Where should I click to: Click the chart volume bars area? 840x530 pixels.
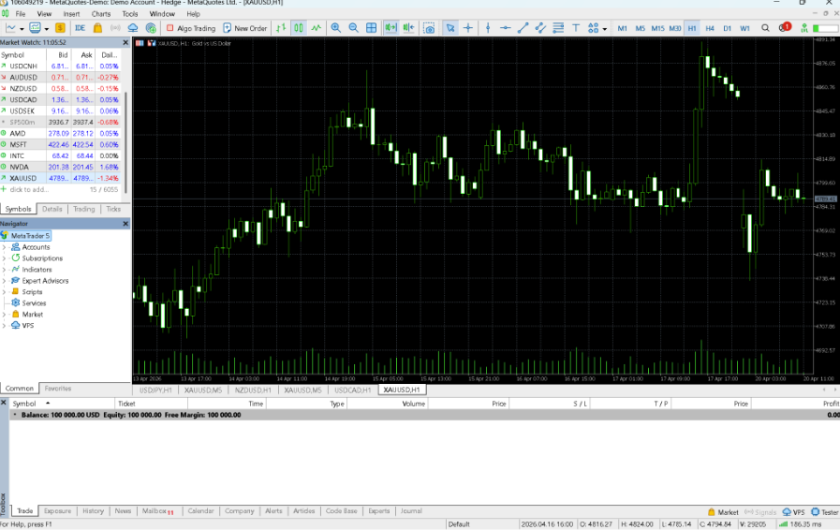pos(468,367)
